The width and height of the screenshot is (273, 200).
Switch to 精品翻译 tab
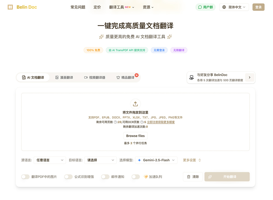click(125, 77)
